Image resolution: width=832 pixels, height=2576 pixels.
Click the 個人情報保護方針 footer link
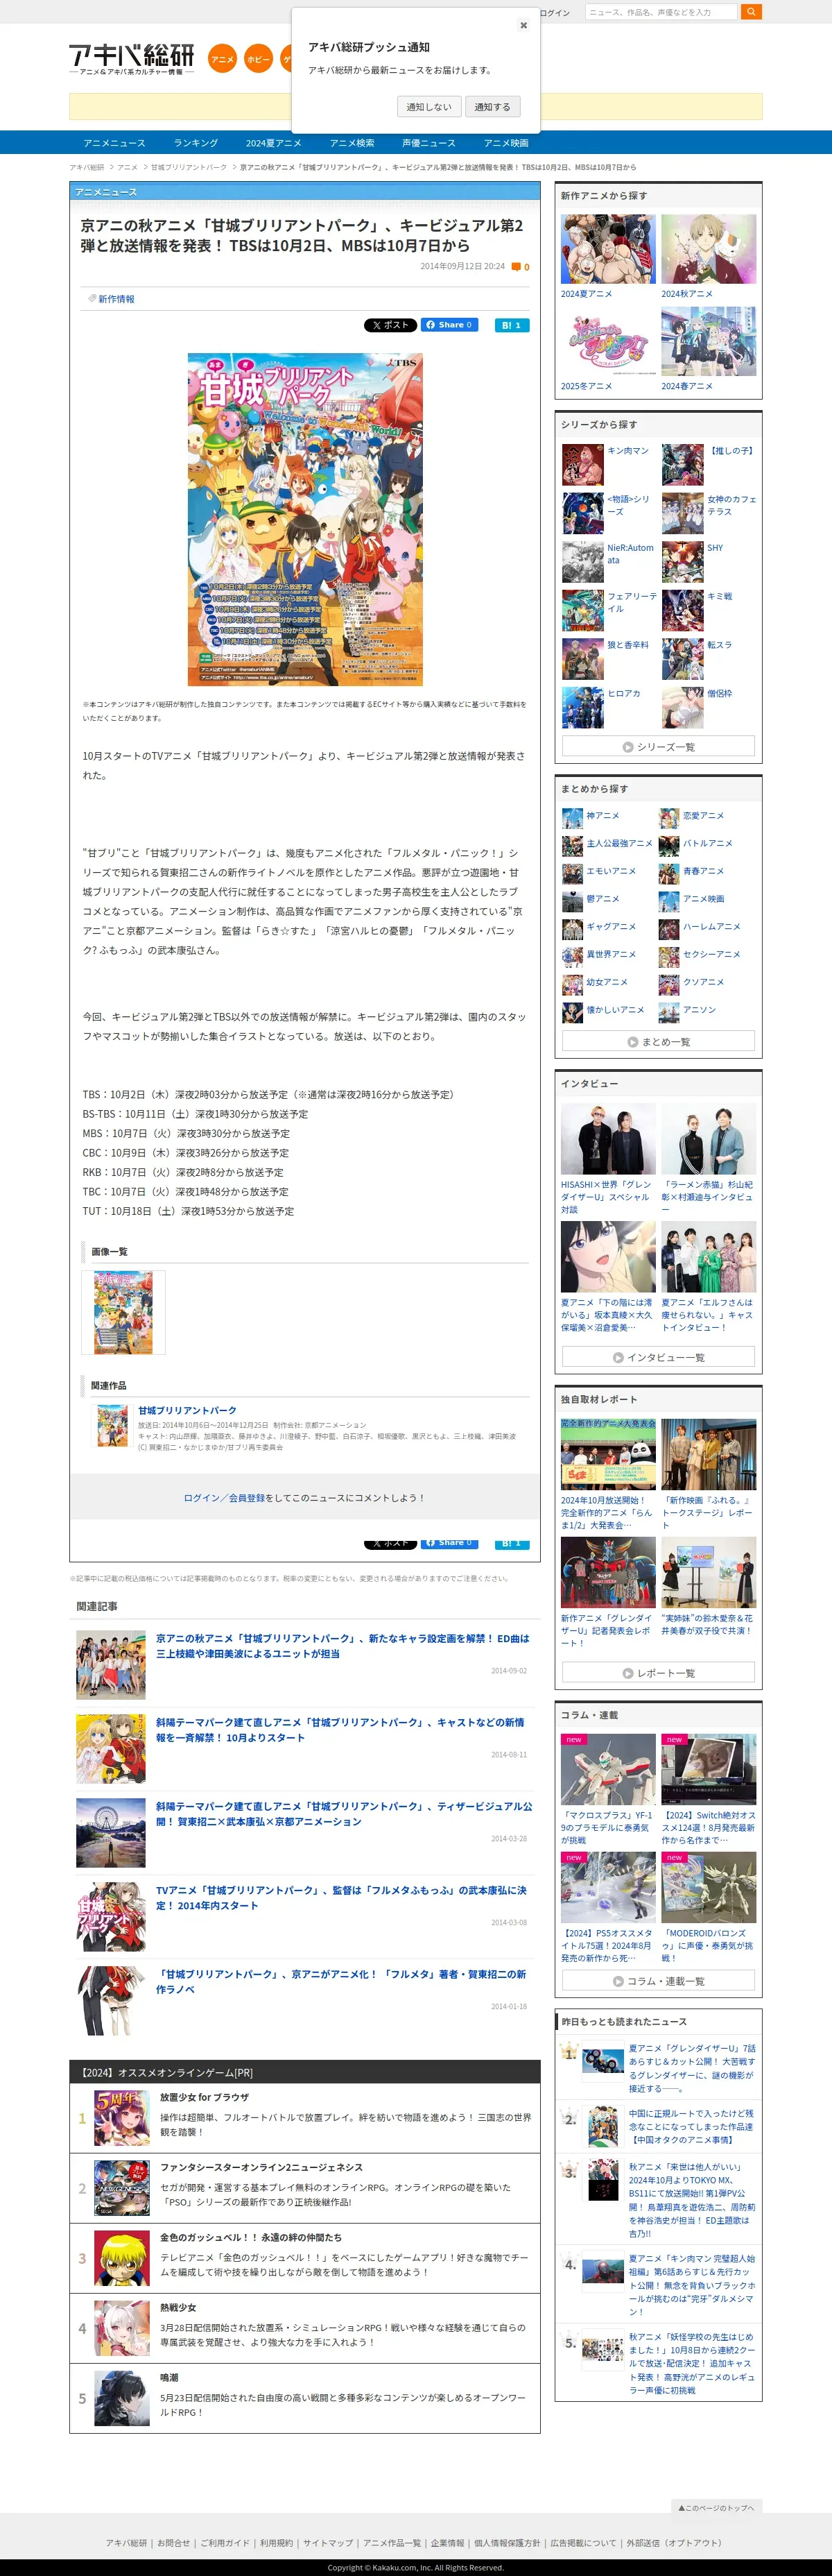tap(506, 2543)
